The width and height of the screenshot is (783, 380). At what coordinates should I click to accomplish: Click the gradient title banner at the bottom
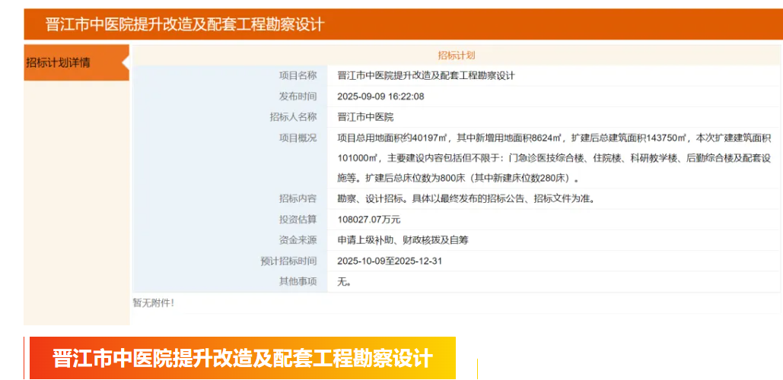(x=242, y=358)
